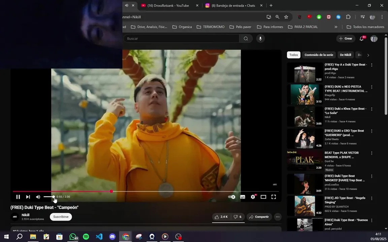Open the PLAK video thumbnail

(x=305, y=161)
